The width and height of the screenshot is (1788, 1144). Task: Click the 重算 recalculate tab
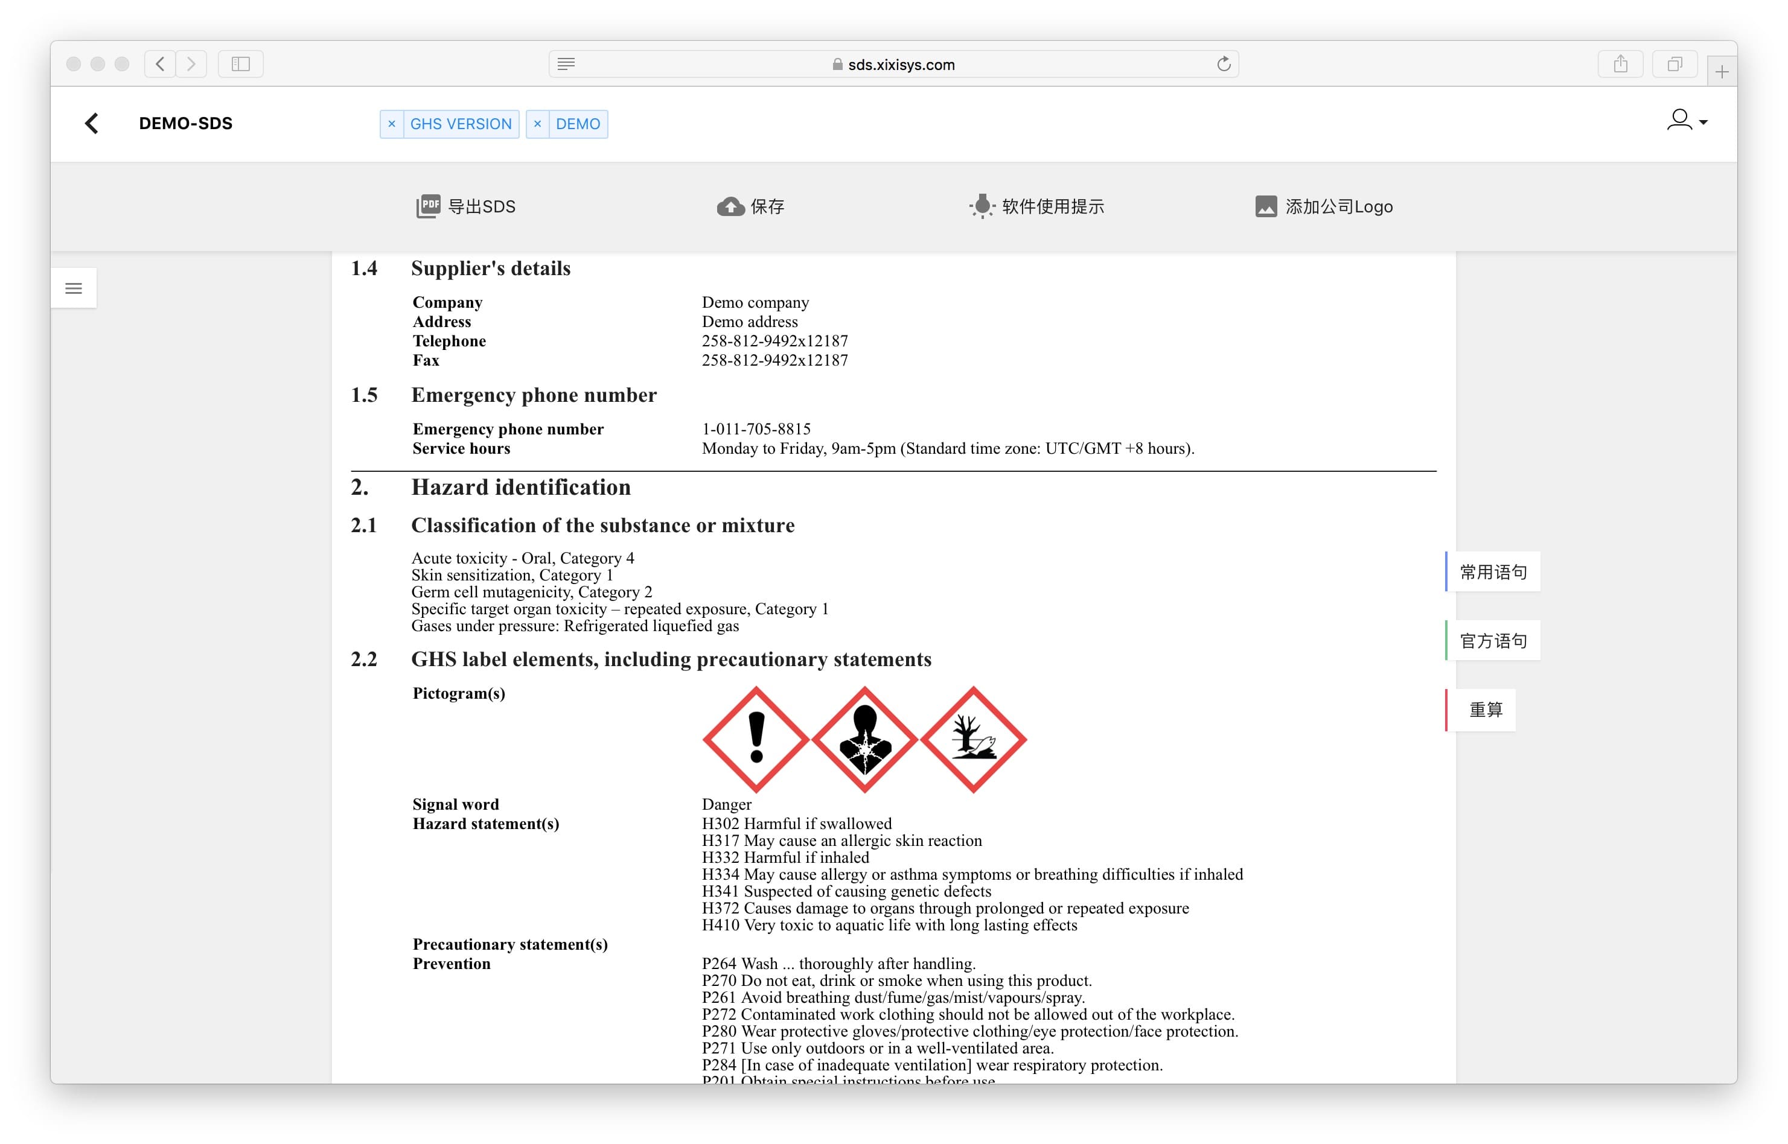(x=1481, y=710)
